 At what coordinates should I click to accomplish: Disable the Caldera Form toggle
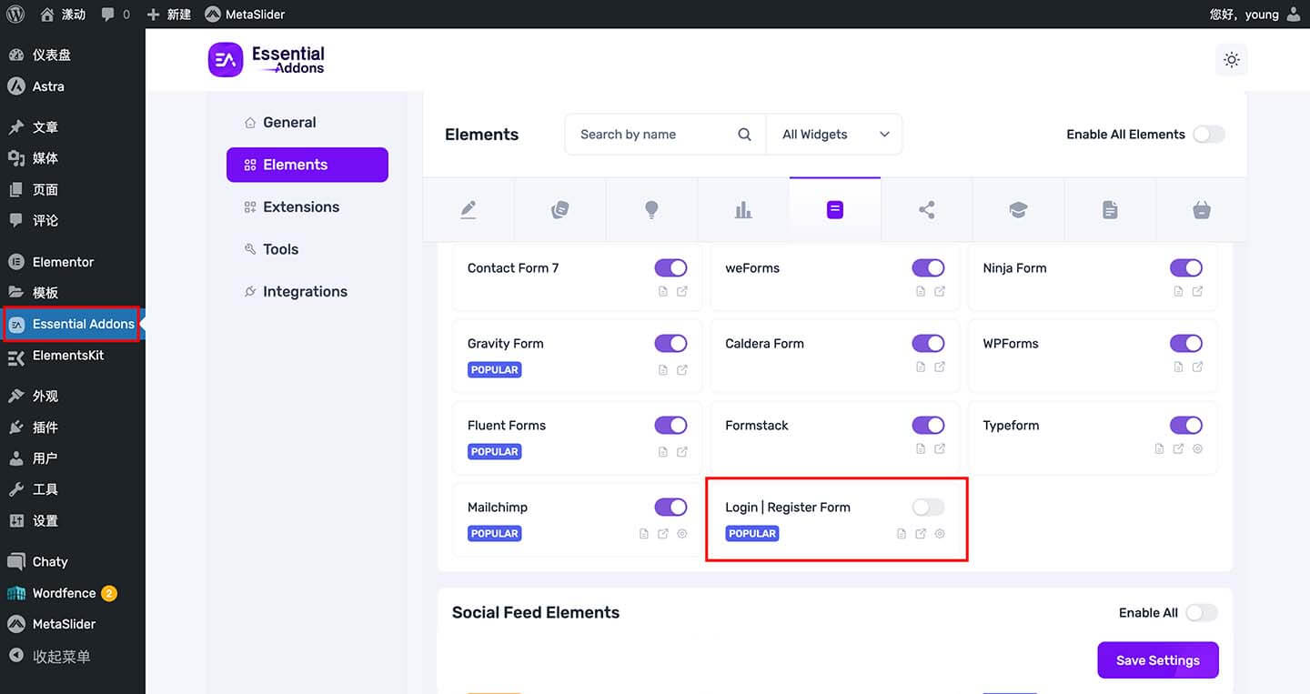(x=928, y=343)
